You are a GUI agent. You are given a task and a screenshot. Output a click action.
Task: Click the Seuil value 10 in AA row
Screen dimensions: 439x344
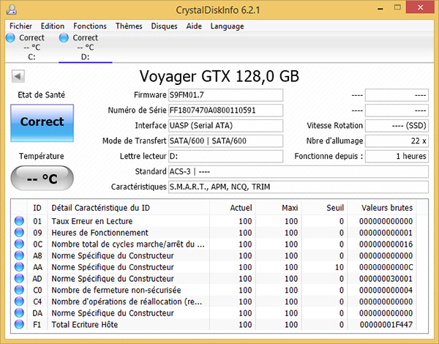coord(339,267)
